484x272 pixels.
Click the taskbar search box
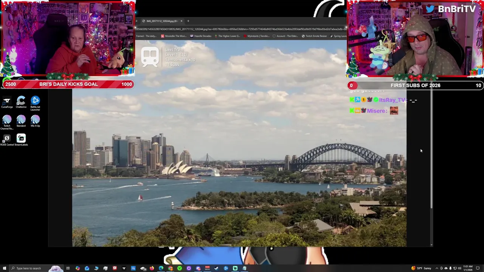click(36, 268)
